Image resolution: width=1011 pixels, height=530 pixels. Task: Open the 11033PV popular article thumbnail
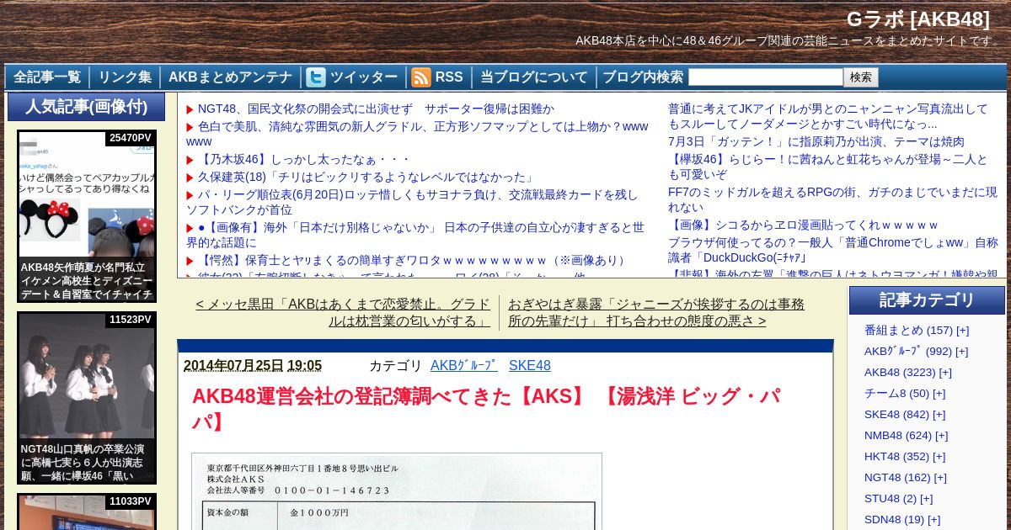(x=87, y=511)
